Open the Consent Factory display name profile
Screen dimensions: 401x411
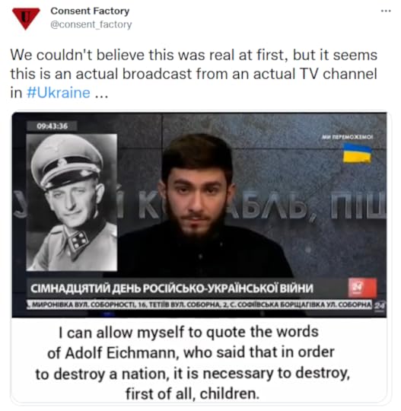90,11
